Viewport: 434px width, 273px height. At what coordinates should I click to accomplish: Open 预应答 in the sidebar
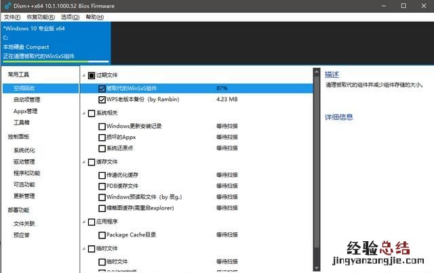coord(21,235)
